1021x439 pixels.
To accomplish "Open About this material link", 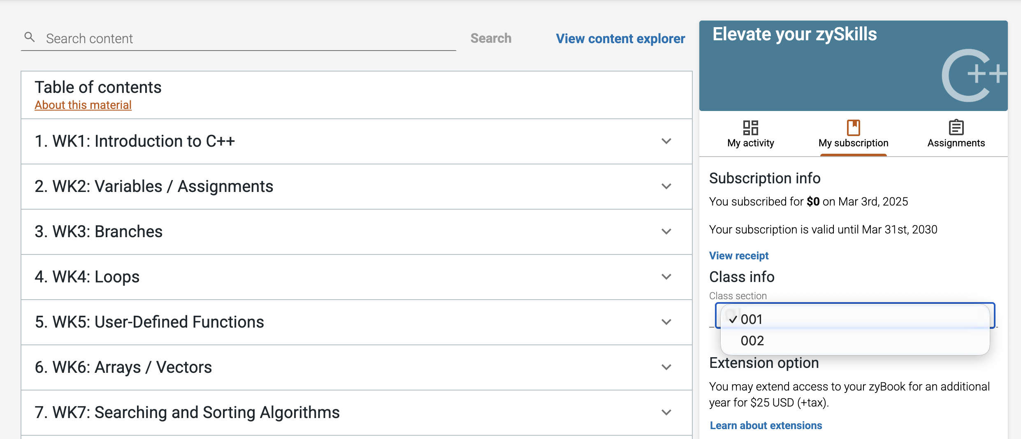I will [83, 105].
